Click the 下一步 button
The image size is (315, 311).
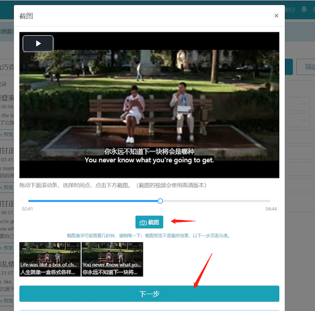pyautogui.click(x=149, y=294)
